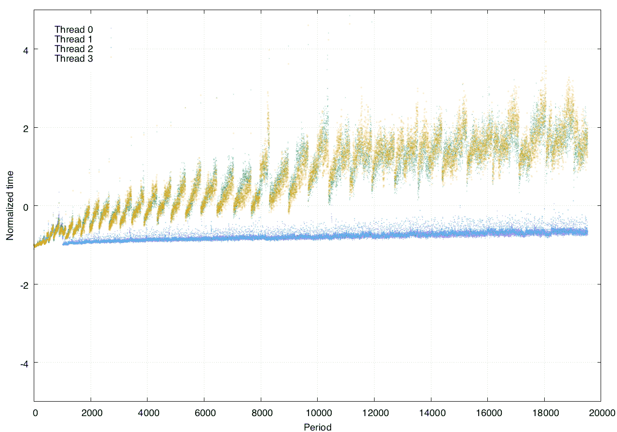Click the Thread 3 legend label
This screenshot has width=617, height=432.
(x=74, y=58)
